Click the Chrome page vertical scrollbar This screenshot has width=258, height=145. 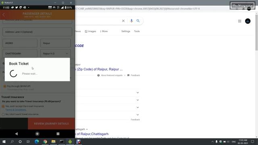coord(256,33)
